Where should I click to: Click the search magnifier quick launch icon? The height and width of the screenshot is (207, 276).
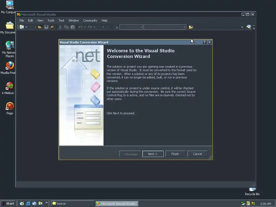[40, 203]
